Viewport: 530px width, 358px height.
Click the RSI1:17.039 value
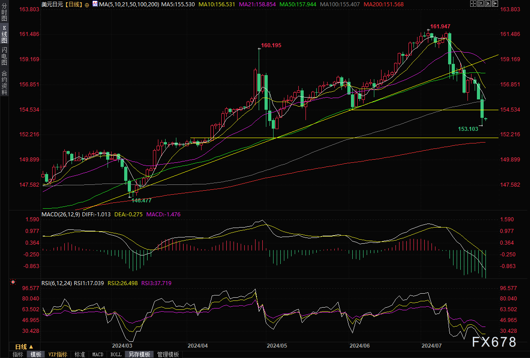(x=89, y=283)
